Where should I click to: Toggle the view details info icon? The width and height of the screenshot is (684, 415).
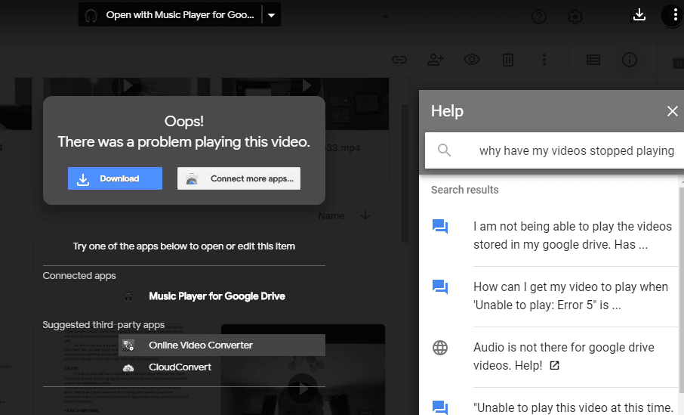630,60
